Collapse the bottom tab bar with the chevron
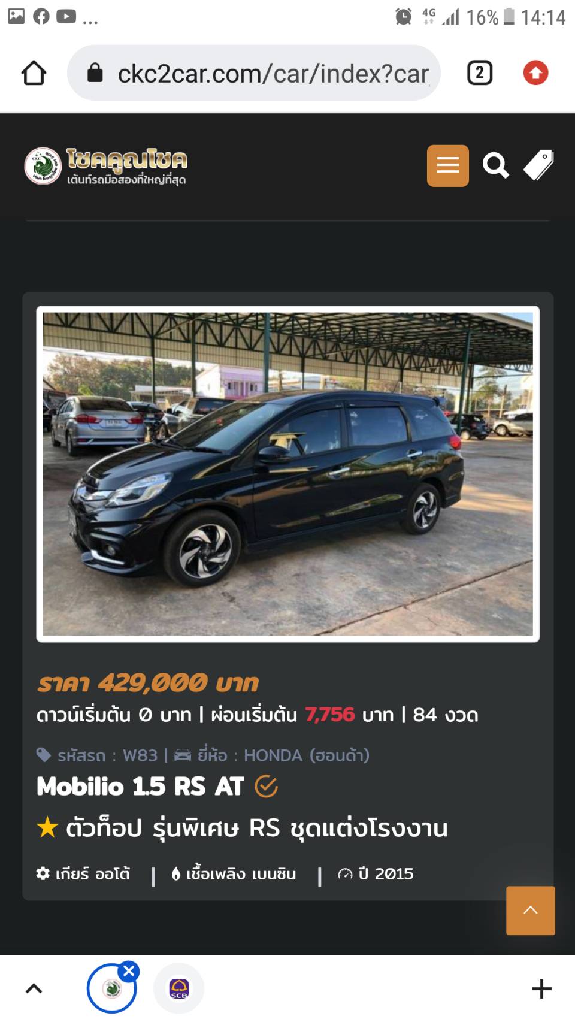 click(34, 988)
